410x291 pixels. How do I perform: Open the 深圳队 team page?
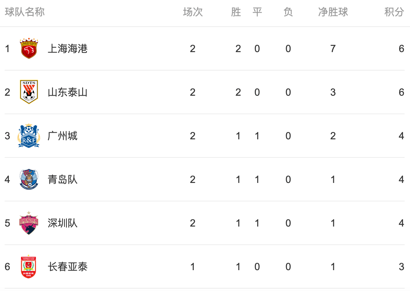coord(63,223)
